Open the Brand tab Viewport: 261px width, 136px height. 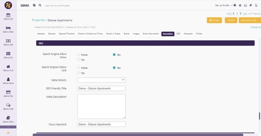click(x=126, y=34)
